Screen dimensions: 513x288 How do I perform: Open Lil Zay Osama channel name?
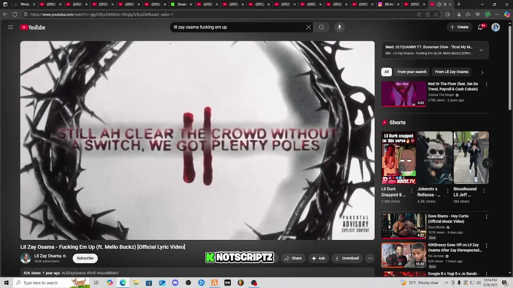click(x=48, y=256)
